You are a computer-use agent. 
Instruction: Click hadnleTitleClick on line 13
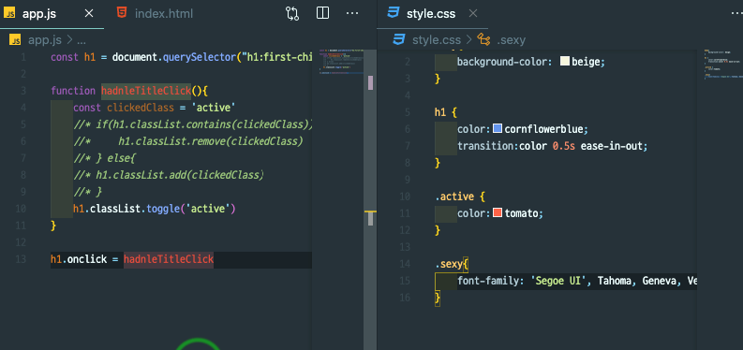pos(169,259)
